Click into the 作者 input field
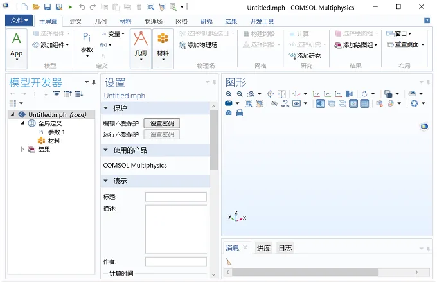The height and width of the screenshot is (282, 437). [x=176, y=261]
